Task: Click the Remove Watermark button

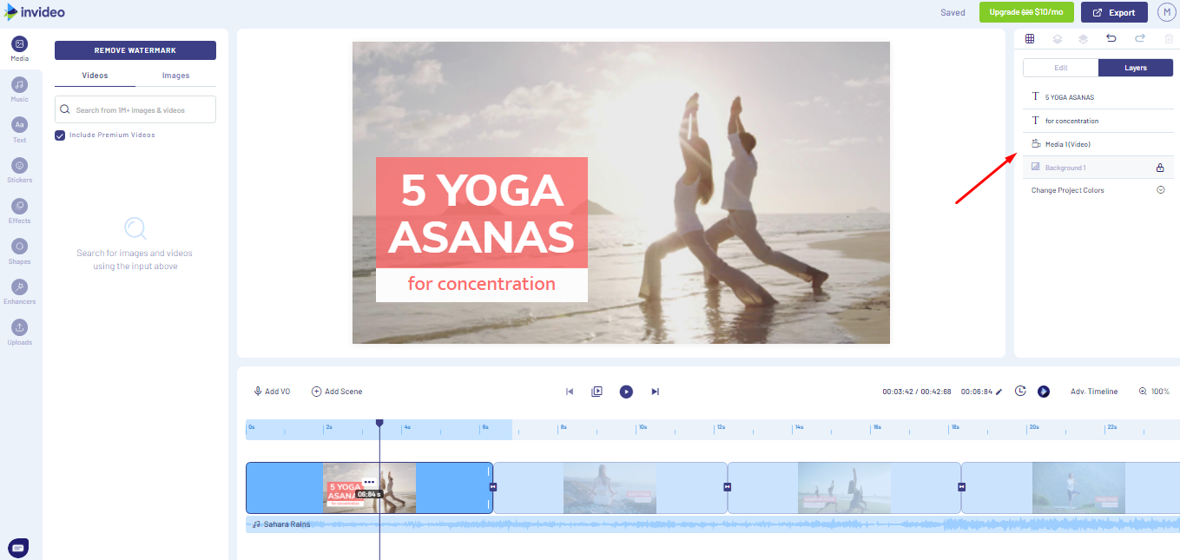Action: (135, 49)
